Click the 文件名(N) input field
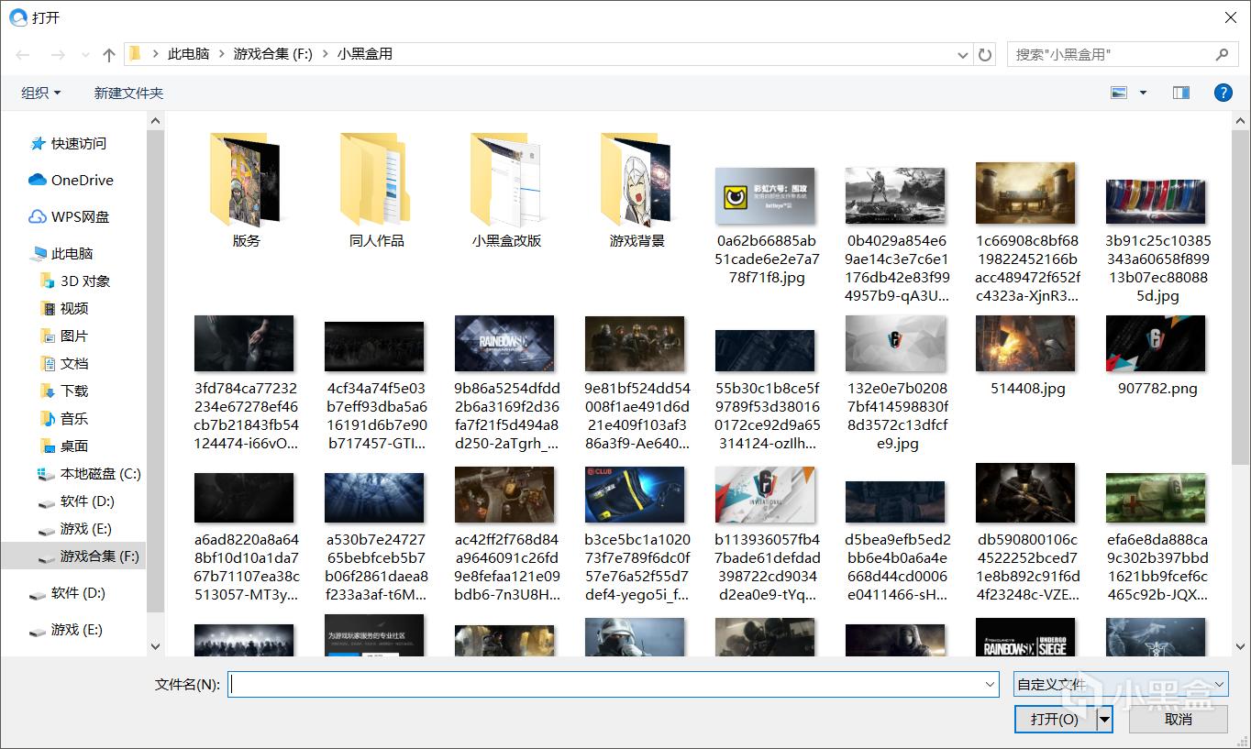 click(x=614, y=684)
